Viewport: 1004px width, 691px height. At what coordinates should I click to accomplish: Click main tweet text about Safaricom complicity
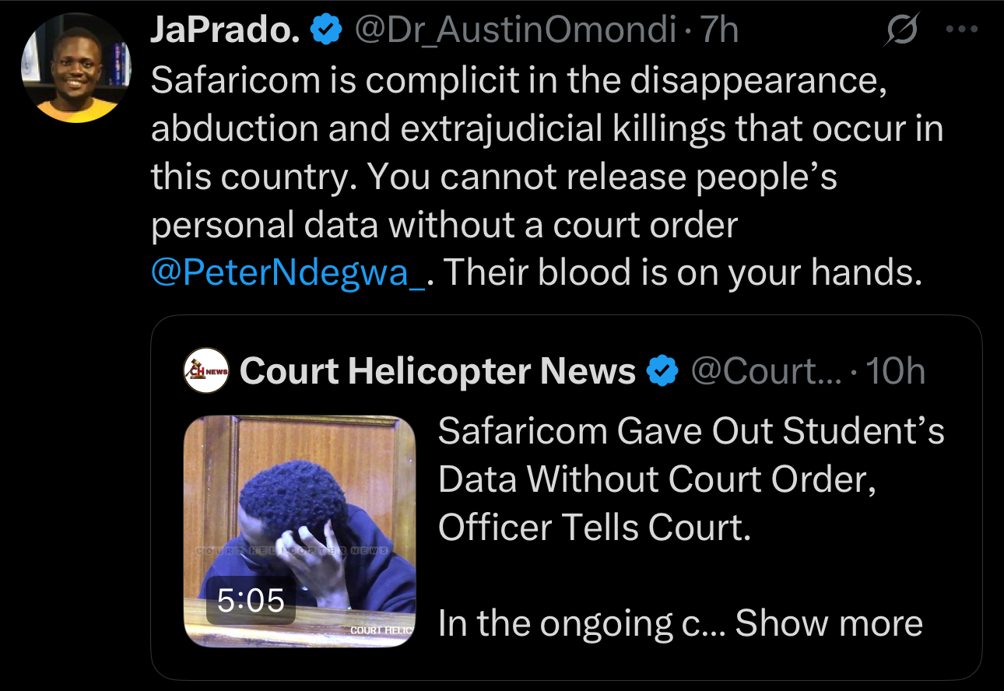(x=547, y=177)
